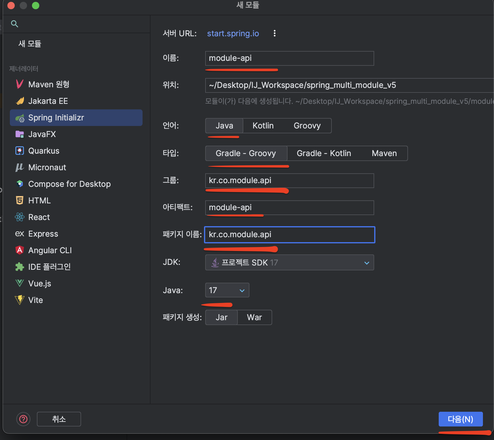Image resolution: width=494 pixels, height=440 pixels.
Task: Select the Jakarta EE generator icon
Action: (x=20, y=101)
